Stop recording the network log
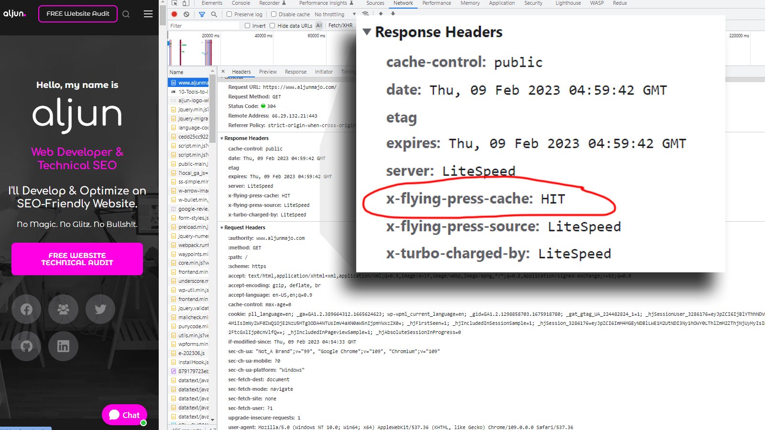765x430 pixels. (175, 14)
